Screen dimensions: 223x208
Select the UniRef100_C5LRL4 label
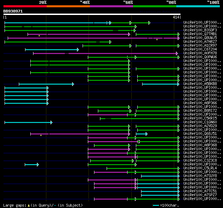(x=200, y=168)
